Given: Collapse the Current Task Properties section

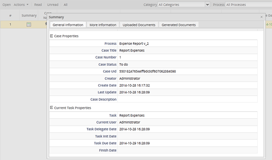Looking at the screenshot, I should pos(51,108).
